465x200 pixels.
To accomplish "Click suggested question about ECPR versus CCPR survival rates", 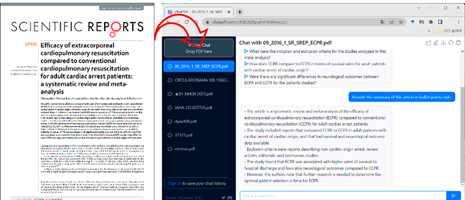I will [x=315, y=67].
